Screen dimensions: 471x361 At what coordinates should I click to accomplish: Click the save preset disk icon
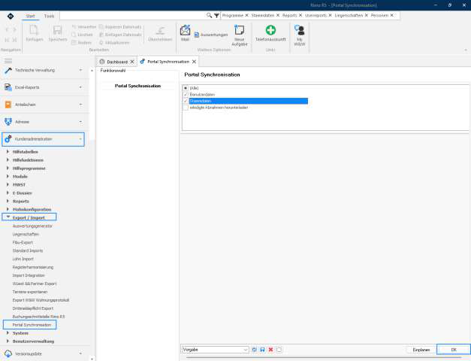click(x=262, y=350)
